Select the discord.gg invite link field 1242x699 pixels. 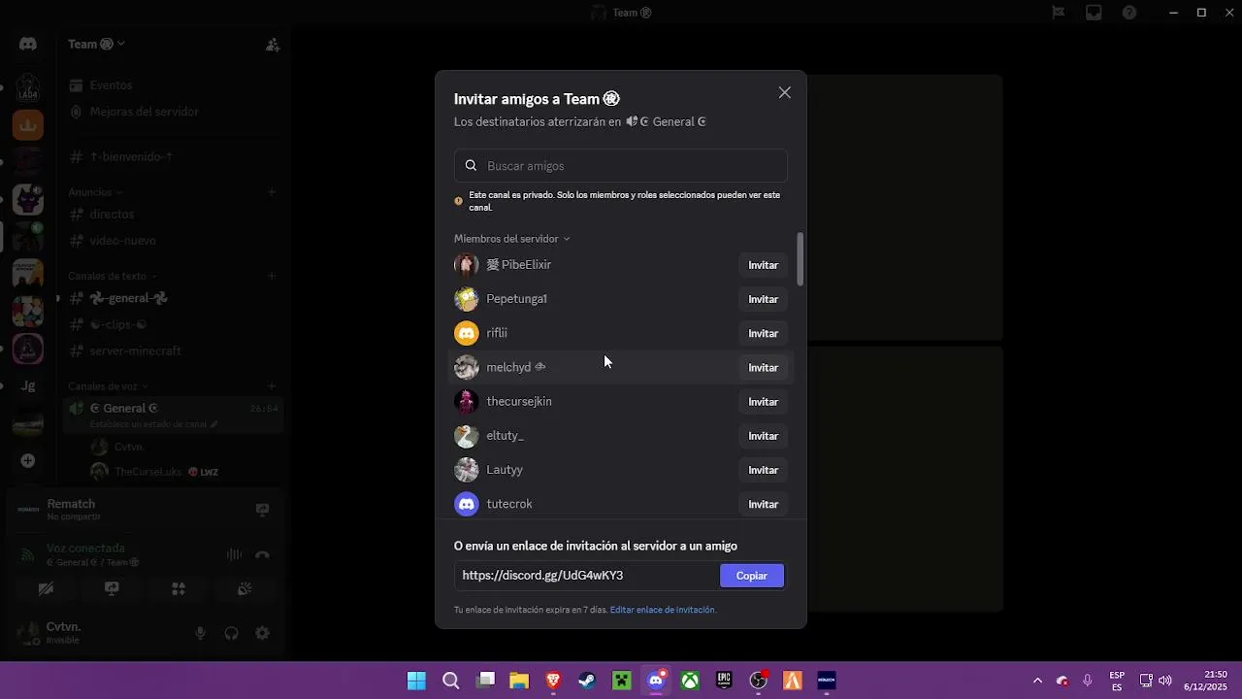click(585, 576)
